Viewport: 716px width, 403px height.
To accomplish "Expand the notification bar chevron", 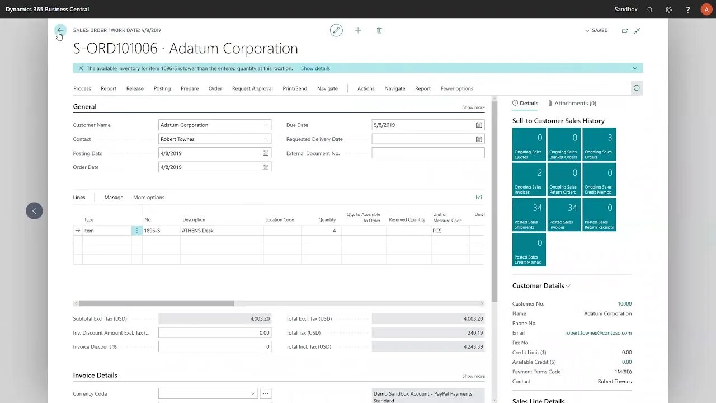I will coord(635,68).
